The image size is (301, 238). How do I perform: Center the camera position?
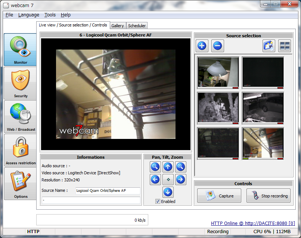(x=168, y=180)
